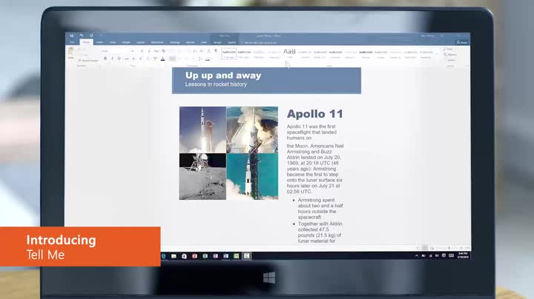Open Excel from the taskbar

point(205,256)
